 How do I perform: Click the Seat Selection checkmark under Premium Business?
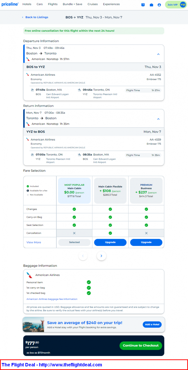146,225
